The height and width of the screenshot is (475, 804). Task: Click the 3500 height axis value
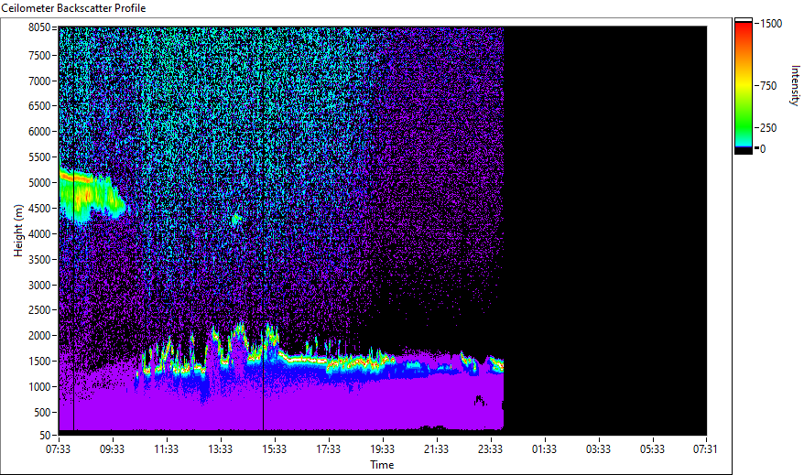39,260
